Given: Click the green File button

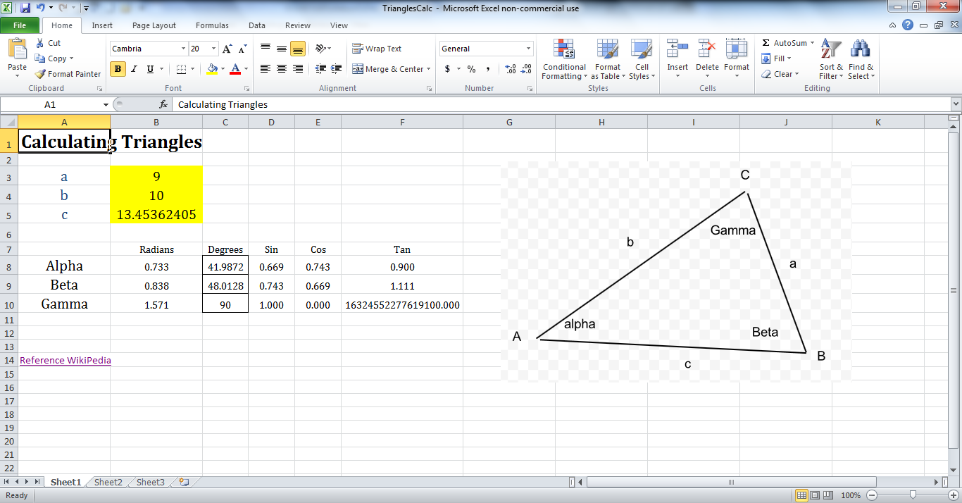Looking at the screenshot, I should 20,25.
